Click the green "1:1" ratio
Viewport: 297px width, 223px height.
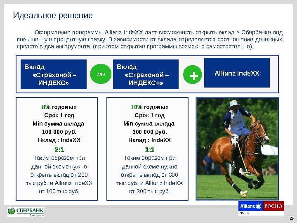150,149
